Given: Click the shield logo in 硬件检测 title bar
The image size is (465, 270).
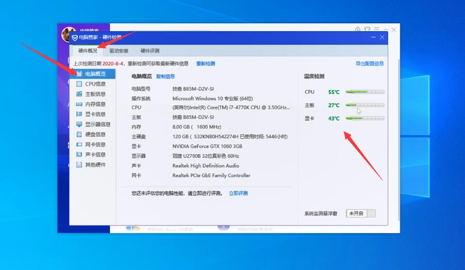Looking at the screenshot, I should 75,38.
